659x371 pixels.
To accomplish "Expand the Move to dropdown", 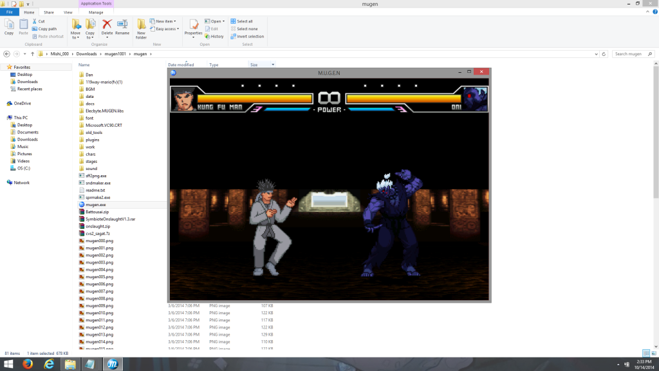I will (x=75, y=37).
